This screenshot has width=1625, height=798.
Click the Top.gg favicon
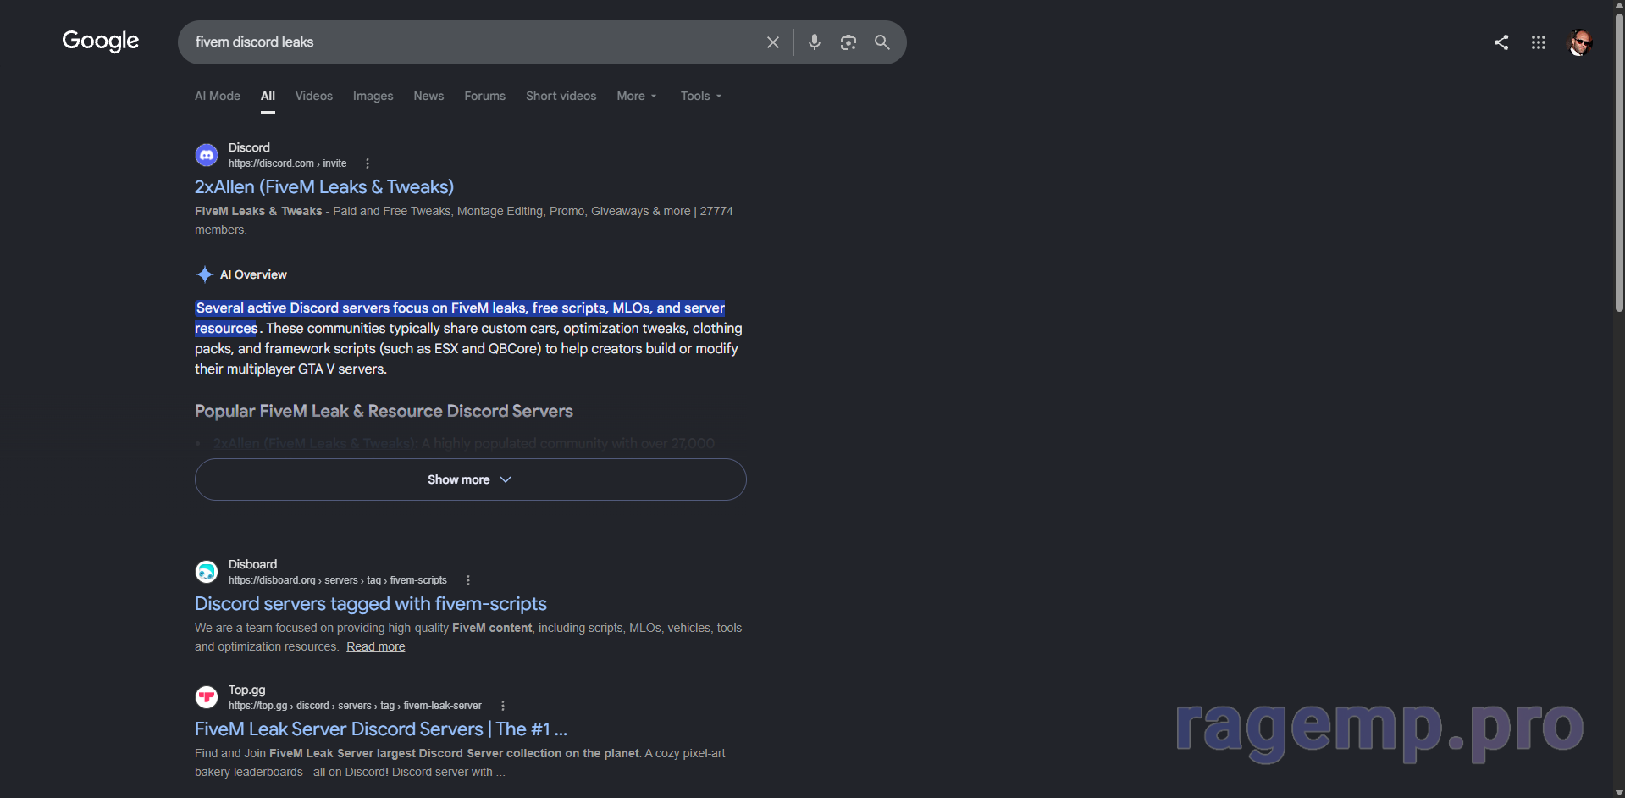(207, 697)
